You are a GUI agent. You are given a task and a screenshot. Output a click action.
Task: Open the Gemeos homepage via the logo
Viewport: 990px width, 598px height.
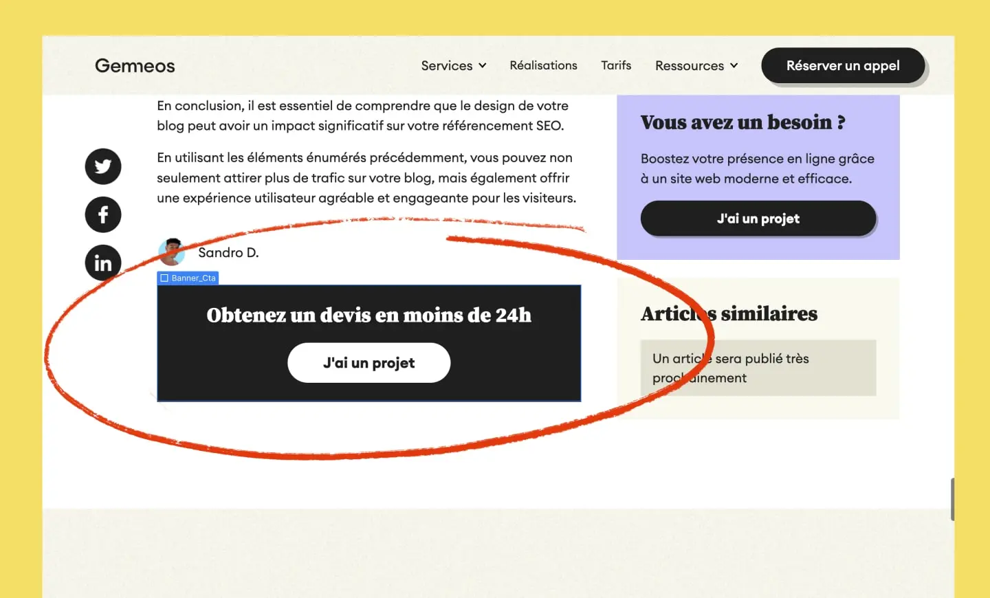click(x=135, y=66)
